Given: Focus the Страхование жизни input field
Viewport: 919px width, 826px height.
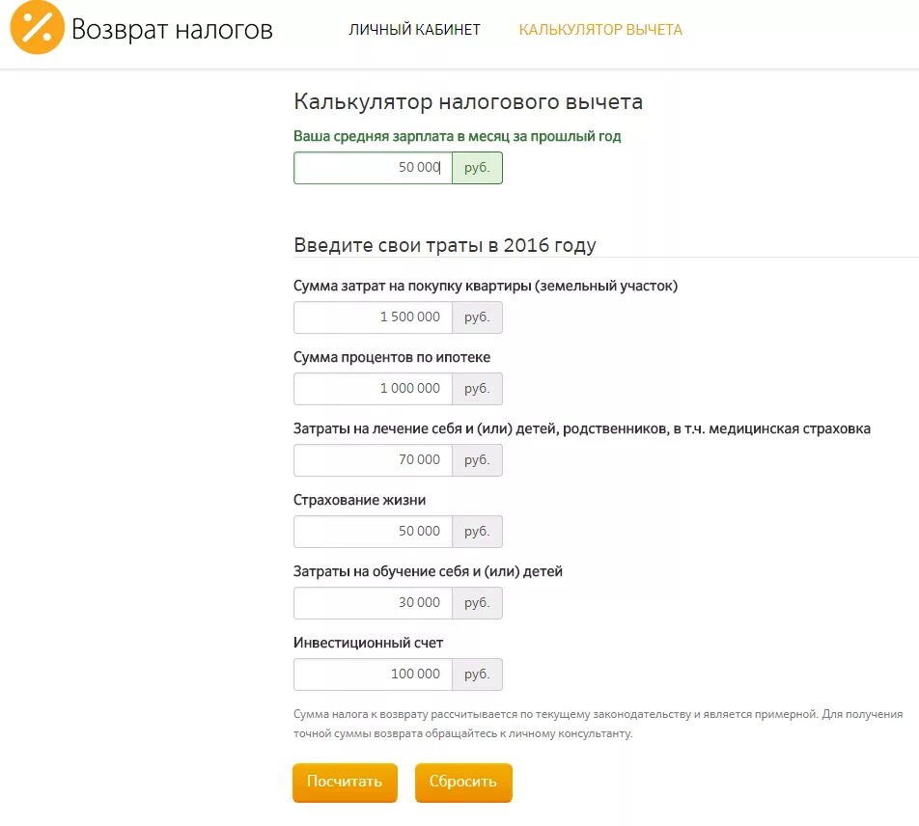Looking at the screenshot, I should point(373,532).
